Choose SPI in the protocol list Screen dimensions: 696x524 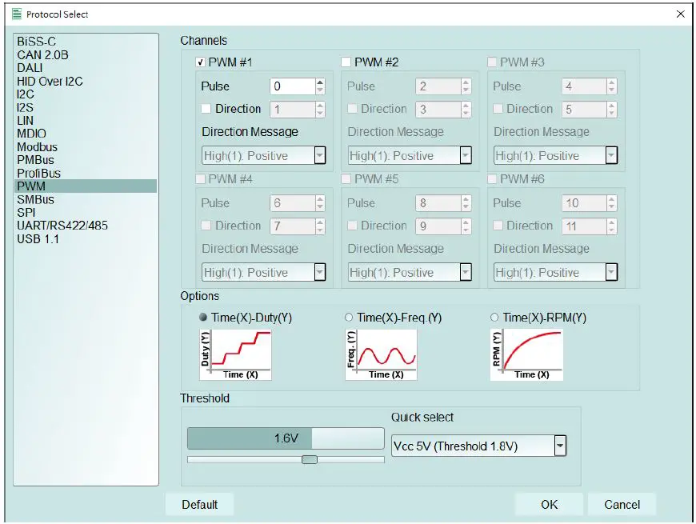click(x=26, y=212)
